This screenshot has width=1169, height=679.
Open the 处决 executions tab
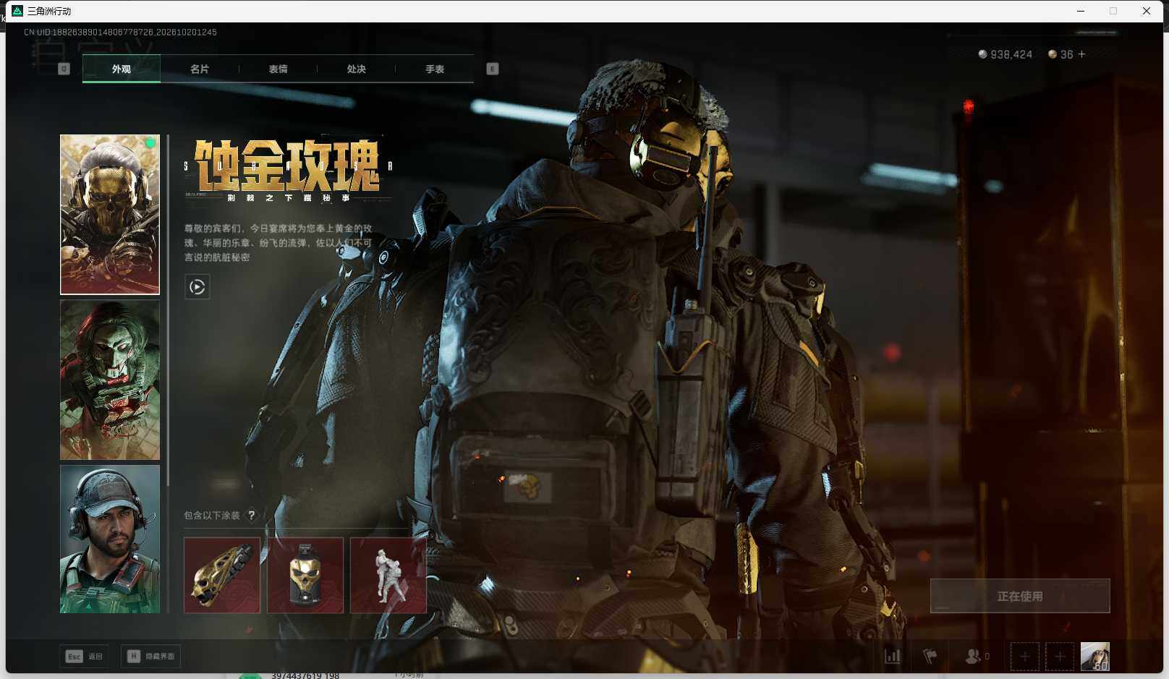356,69
